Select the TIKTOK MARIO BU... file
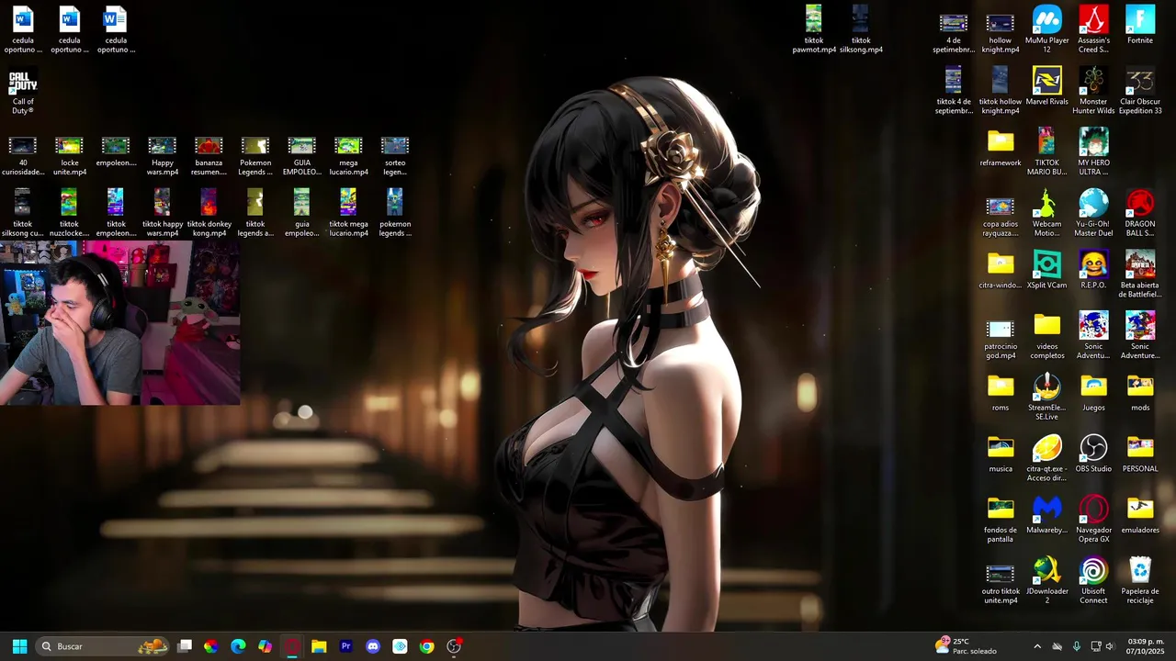The height and width of the screenshot is (661, 1176). click(x=1046, y=152)
